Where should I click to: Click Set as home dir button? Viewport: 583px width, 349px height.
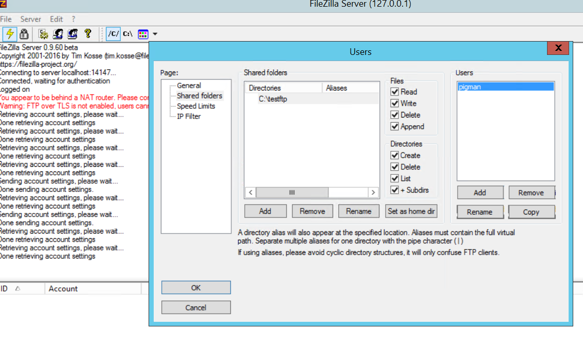411,211
